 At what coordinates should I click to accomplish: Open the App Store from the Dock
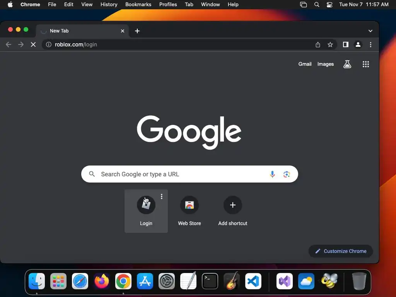click(145, 281)
